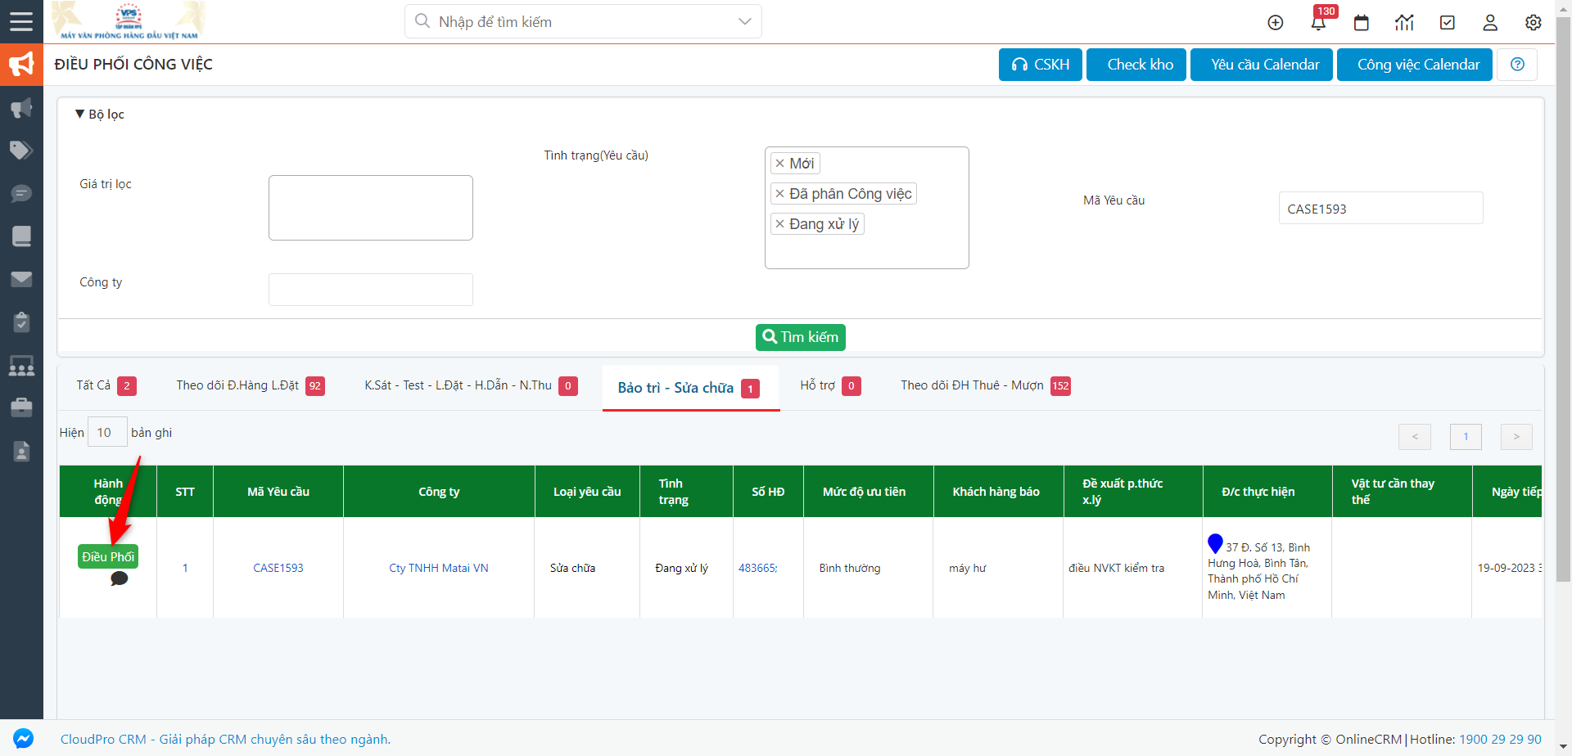Viewport: 1572px width, 756px height.
Task: Click the highlighted orange megaphone sidebar icon
Action: tap(21, 65)
